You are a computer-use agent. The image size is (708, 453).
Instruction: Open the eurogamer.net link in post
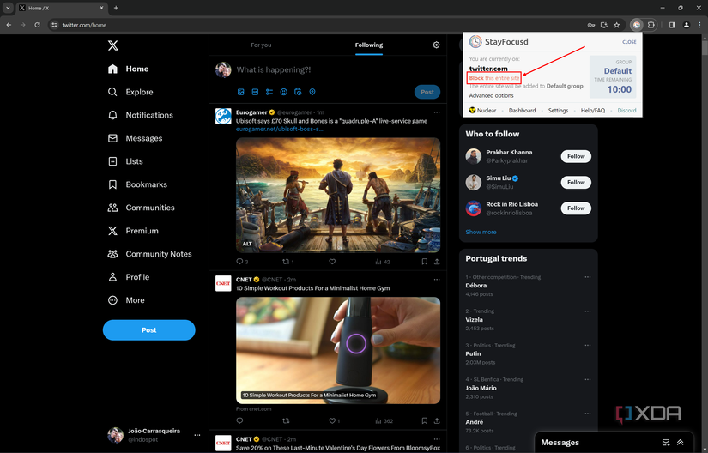280,129
